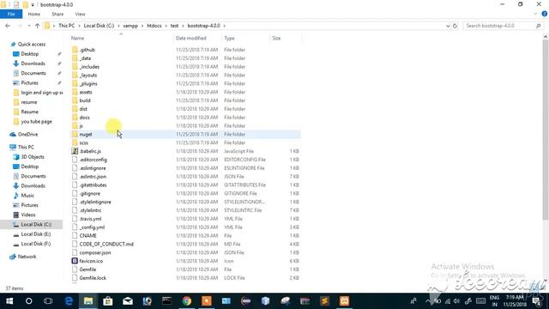This screenshot has width=549, height=309.
Task: Expand the ribbon with the chevron
Action: (x=535, y=14)
